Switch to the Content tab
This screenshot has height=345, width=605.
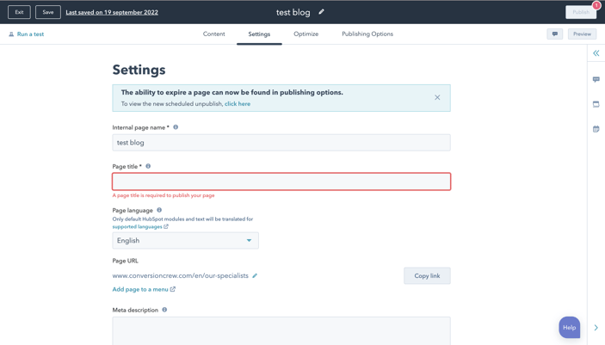pos(213,34)
